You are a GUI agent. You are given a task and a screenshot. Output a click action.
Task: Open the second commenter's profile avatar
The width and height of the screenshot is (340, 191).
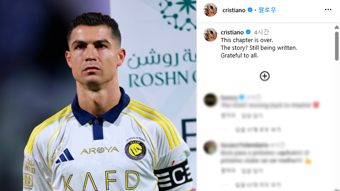[210, 148]
